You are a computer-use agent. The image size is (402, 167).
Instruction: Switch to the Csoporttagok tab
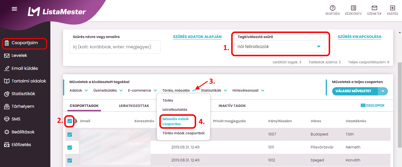(x=84, y=106)
